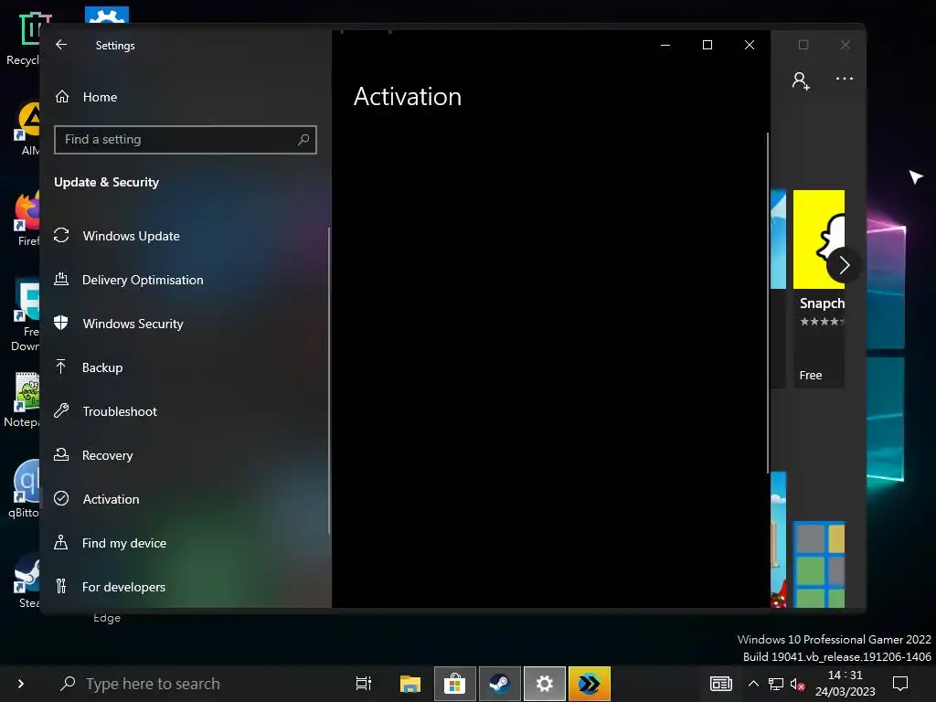The width and height of the screenshot is (936, 702).
Task: Click the Store carousel next arrow
Action: [844, 265]
